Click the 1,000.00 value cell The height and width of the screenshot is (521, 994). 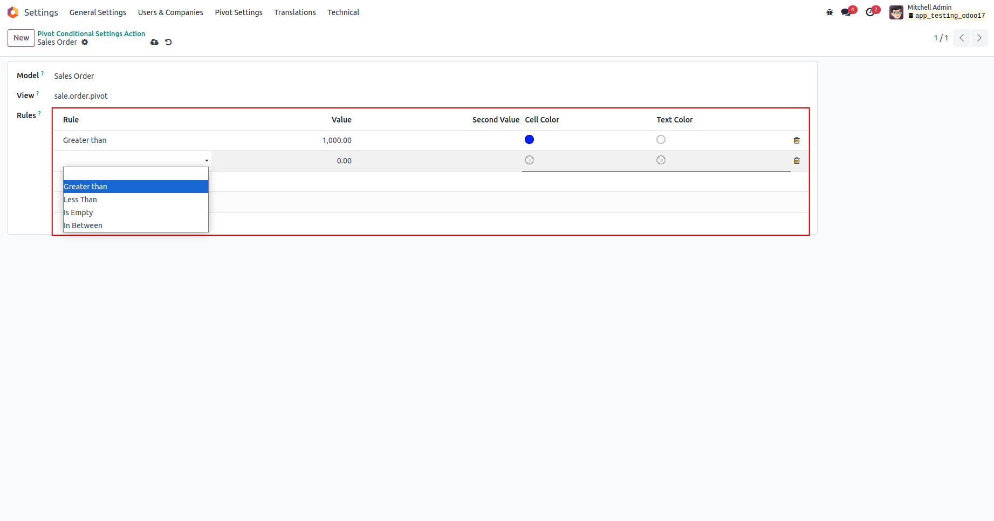pyautogui.click(x=337, y=140)
